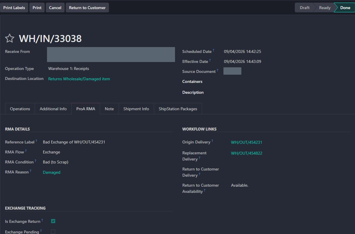Click help icon next to Reference Label
The image size is (355, 234).
click(x=36, y=141)
